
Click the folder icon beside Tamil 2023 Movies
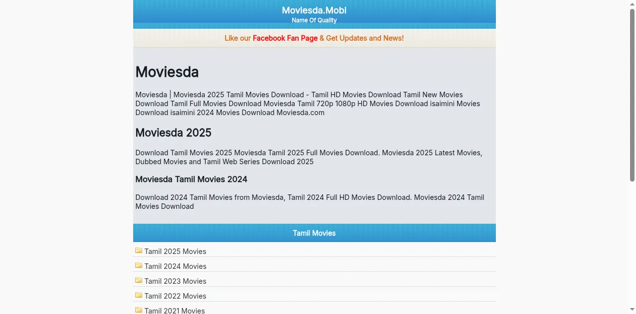pos(139,280)
